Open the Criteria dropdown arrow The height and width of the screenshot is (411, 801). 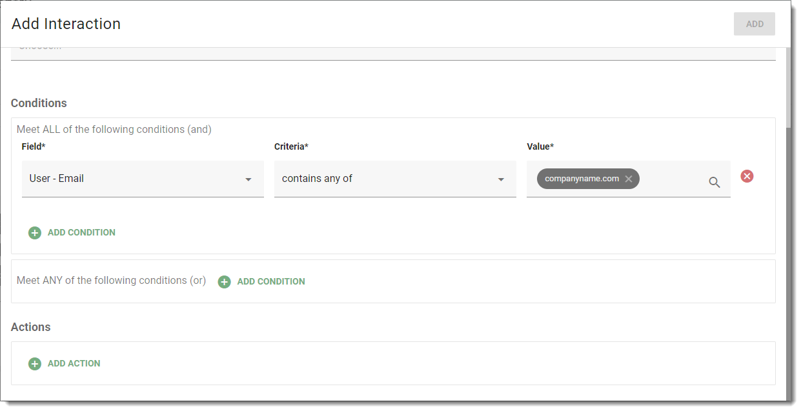tap(501, 179)
